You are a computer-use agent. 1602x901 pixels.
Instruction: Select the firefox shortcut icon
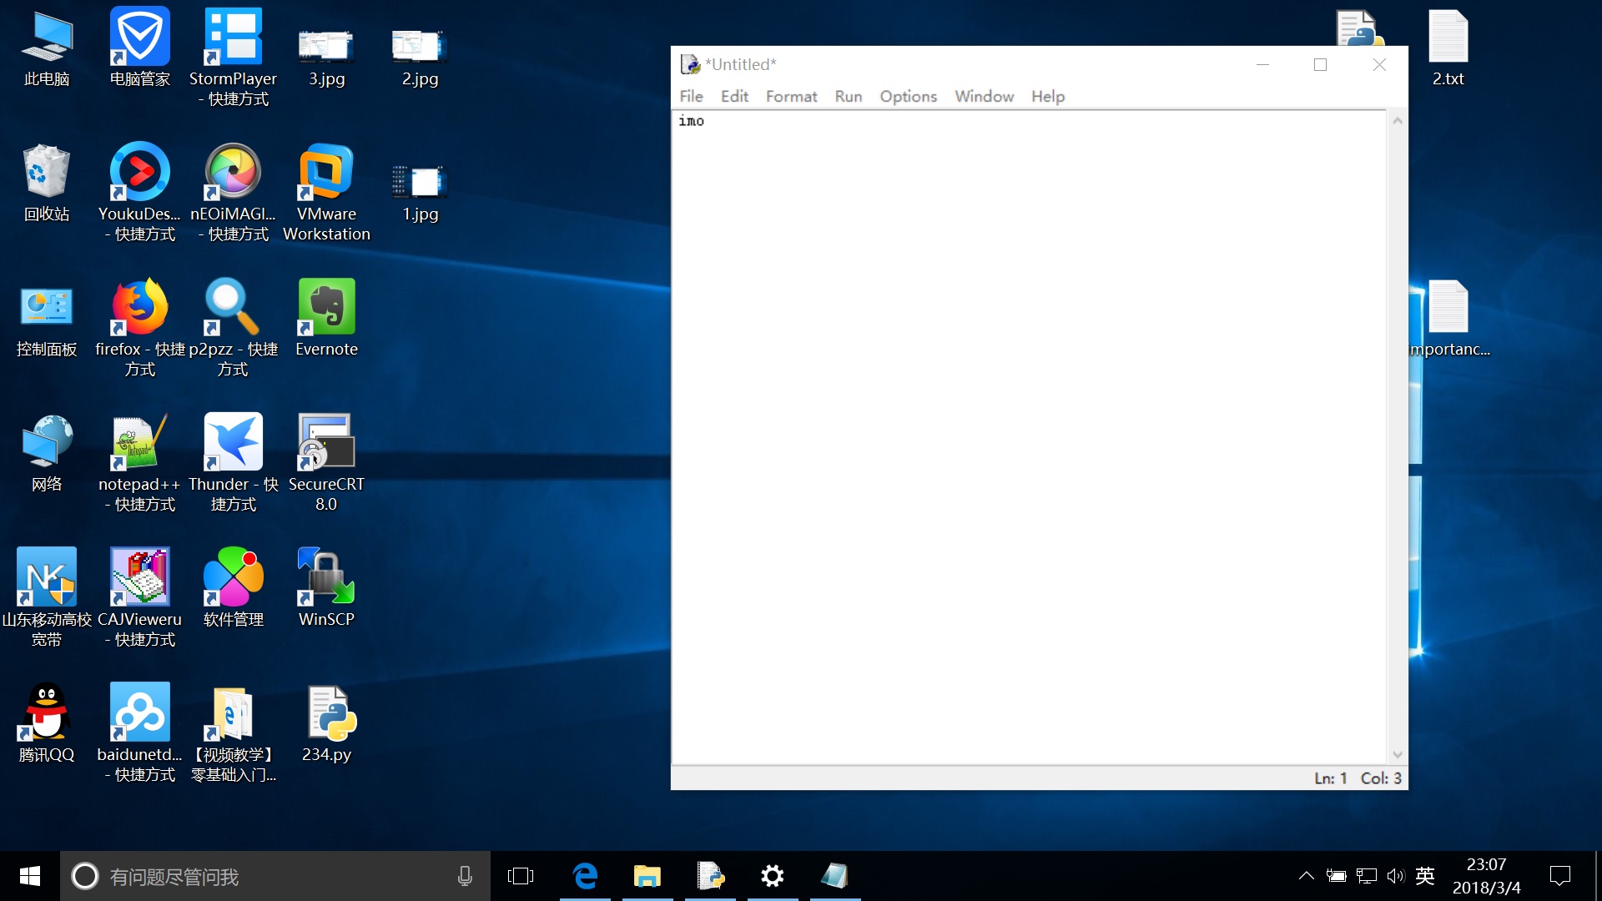click(x=140, y=327)
